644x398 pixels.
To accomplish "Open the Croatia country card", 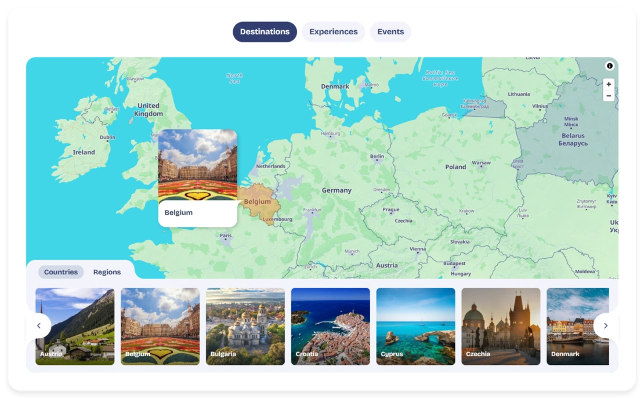I will coord(331,326).
